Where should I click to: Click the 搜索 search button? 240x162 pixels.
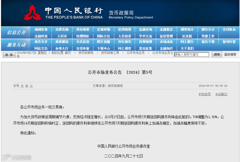217,54
